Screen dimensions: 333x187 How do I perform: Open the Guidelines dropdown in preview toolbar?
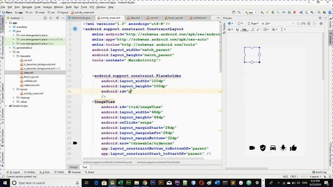tap(283, 30)
